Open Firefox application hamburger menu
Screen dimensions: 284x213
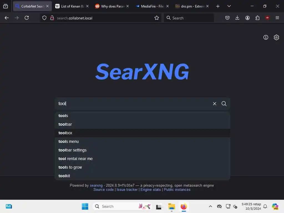tap(277, 18)
